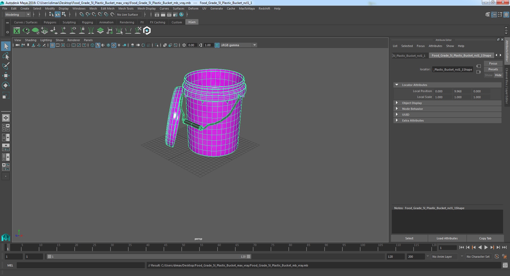This screenshot has height=276, width=510.
Task: Click the single perspective layout icon
Action: pyautogui.click(x=6, y=118)
